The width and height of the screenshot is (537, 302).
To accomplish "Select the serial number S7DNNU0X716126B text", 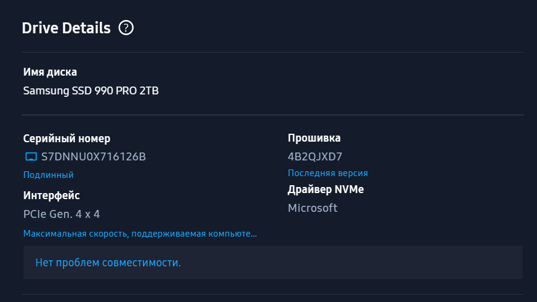I will [x=94, y=157].
